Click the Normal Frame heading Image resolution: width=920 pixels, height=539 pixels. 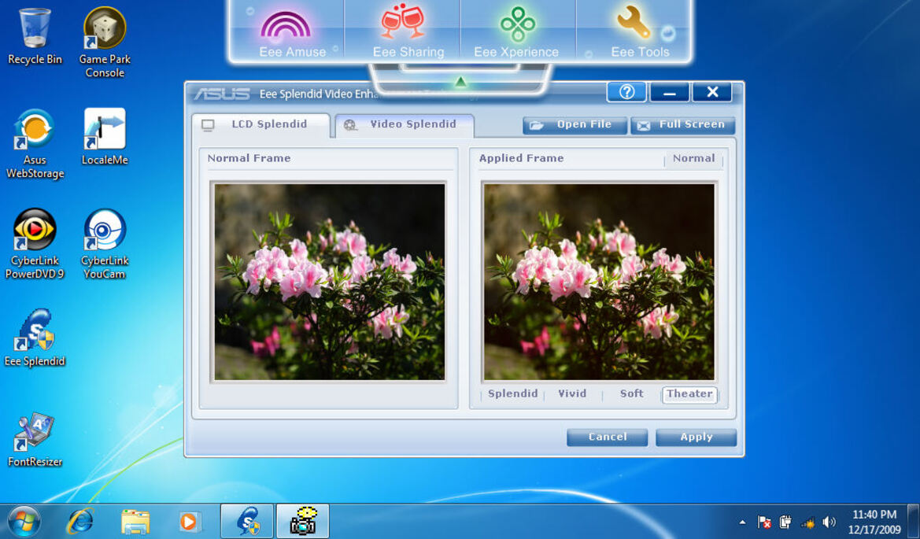point(249,158)
